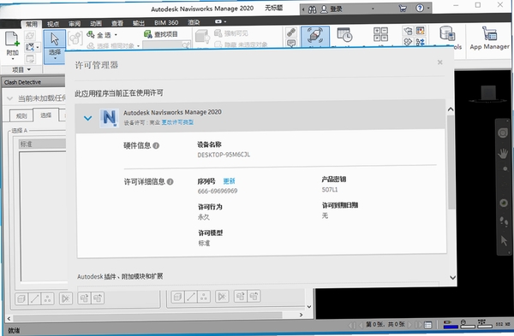This screenshot has height=336, width=514.
Task: Toggle the Quick Properties speech-bubble icon
Action: pos(291,43)
